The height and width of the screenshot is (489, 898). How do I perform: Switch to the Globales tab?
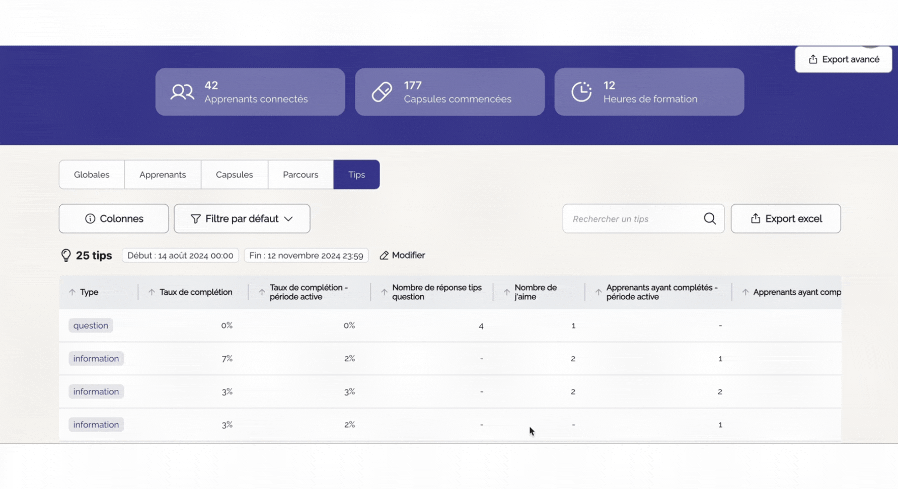[x=92, y=175]
